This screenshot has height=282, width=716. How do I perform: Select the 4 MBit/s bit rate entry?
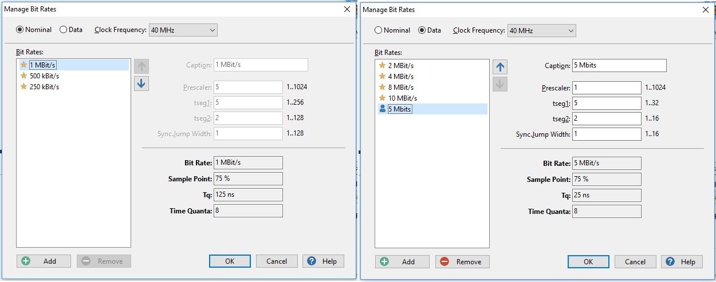(x=431, y=76)
